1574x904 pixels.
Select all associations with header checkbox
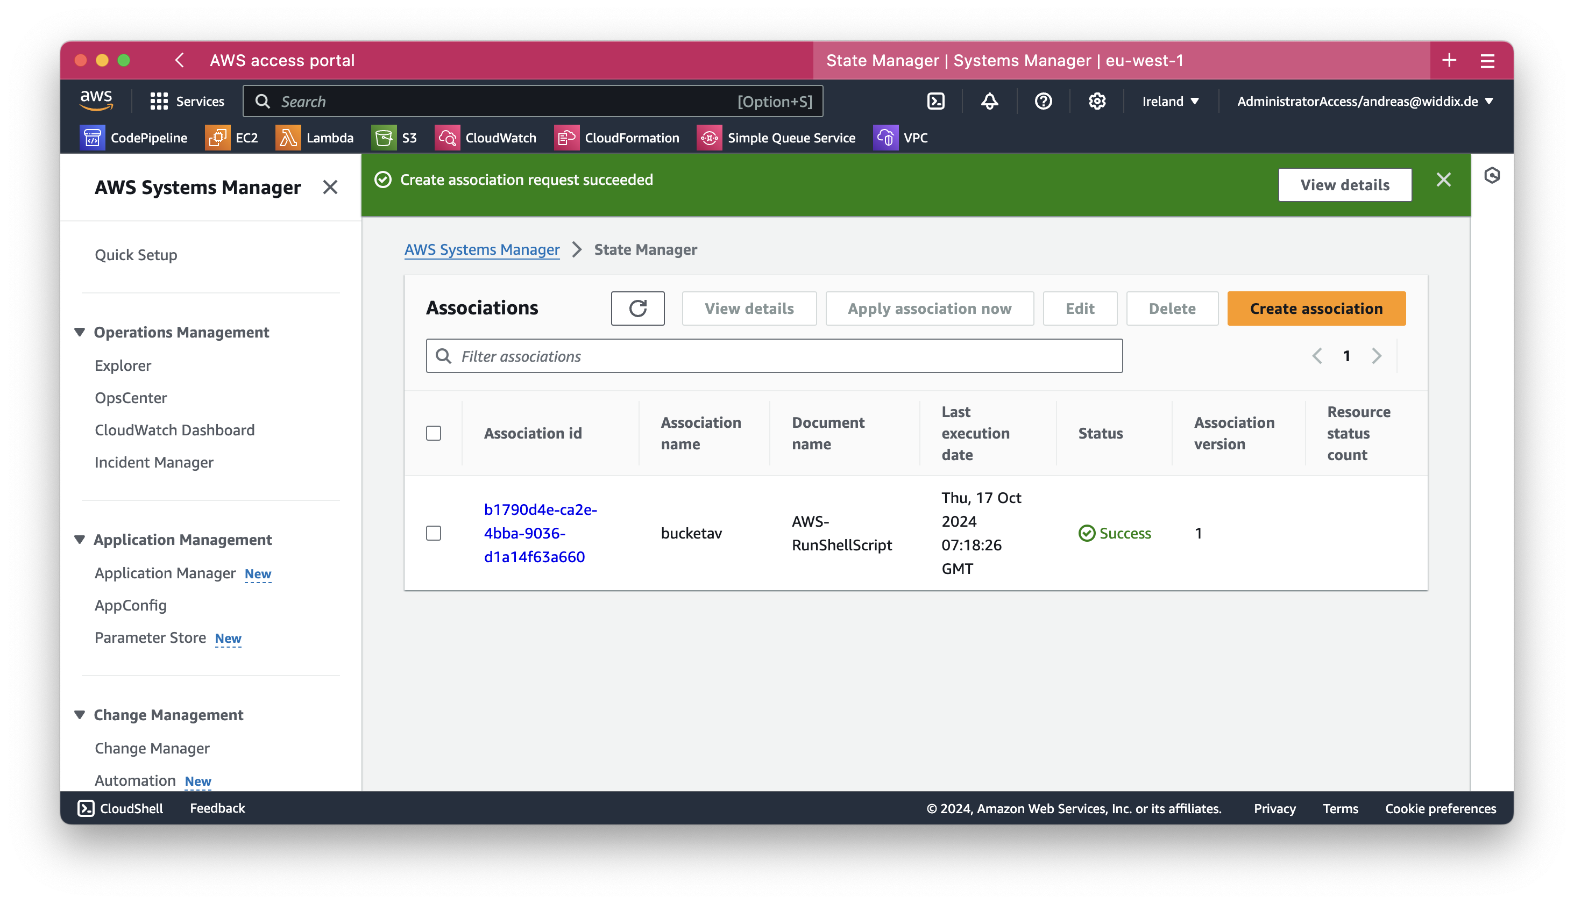[434, 433]
